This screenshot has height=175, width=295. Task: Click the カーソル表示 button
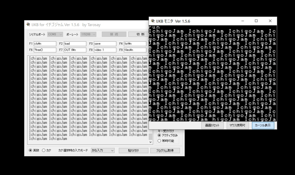point(263,125)
